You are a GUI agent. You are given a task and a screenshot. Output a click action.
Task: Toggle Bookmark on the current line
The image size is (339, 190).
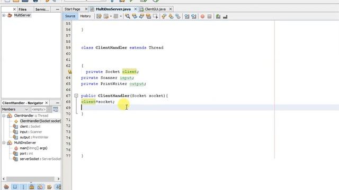178,16
